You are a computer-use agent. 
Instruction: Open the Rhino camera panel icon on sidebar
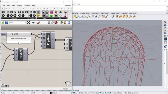165,39
